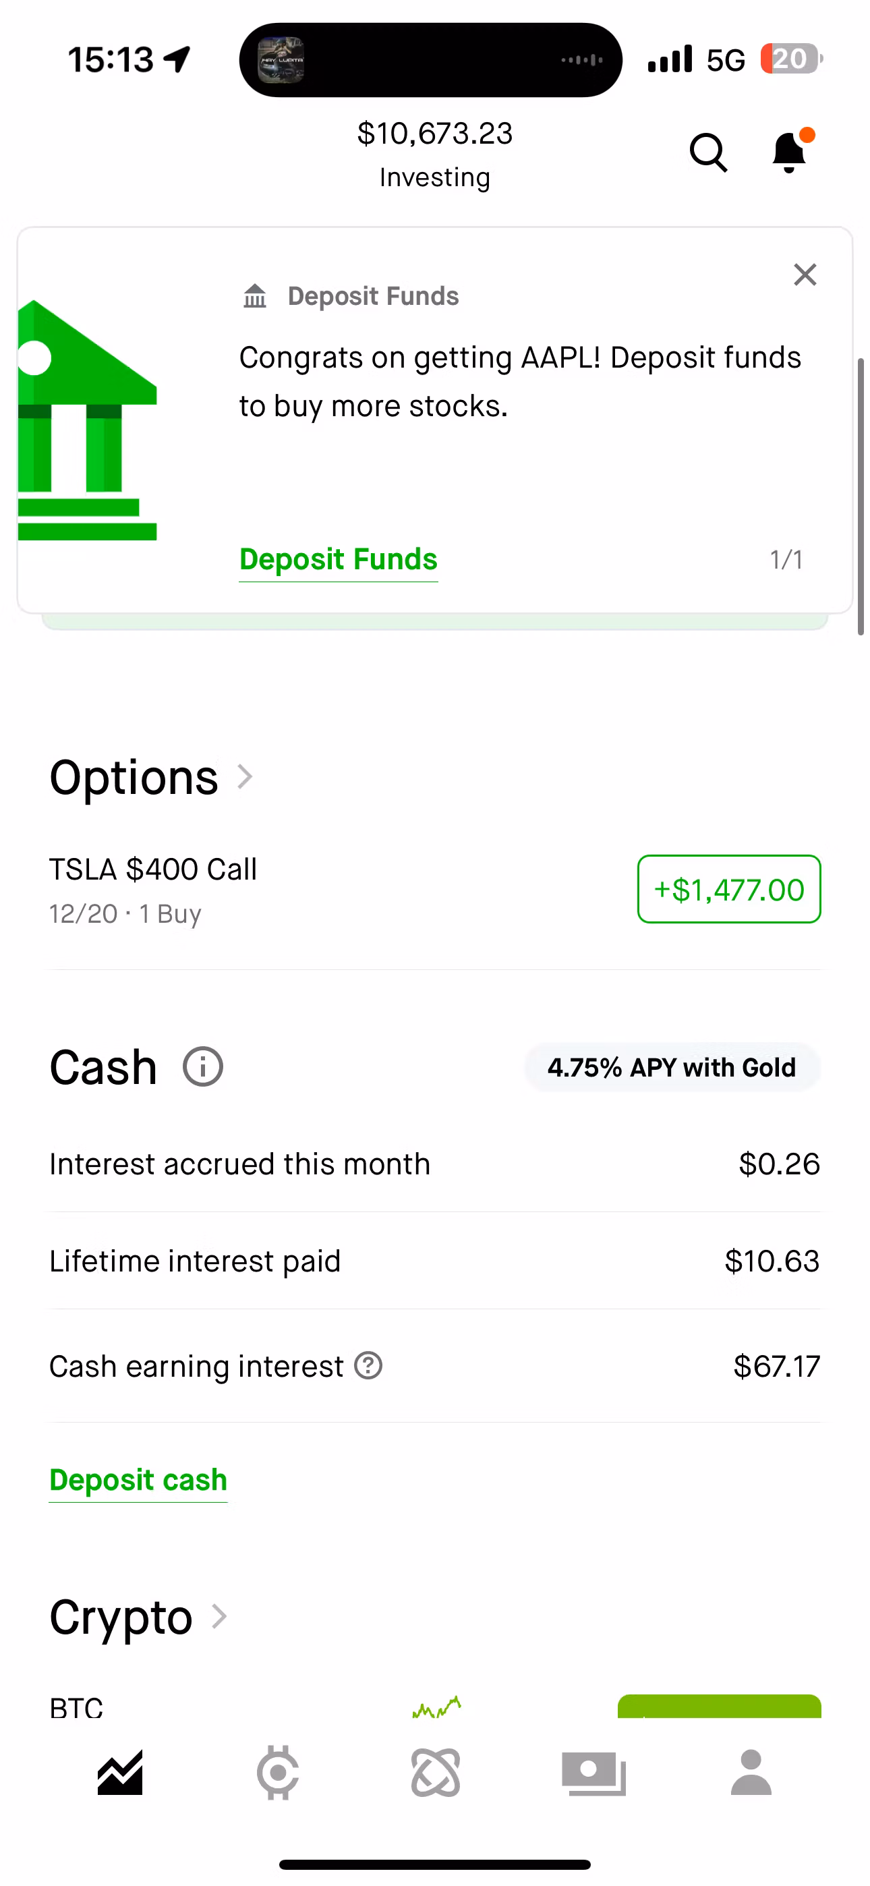The image size is (870, 1886).
Task: Tap the Dynamic Island media thumbnail
Action: pyautogui.click(x=281, y=60)
